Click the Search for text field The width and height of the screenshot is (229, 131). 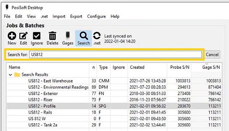[115, 55]
